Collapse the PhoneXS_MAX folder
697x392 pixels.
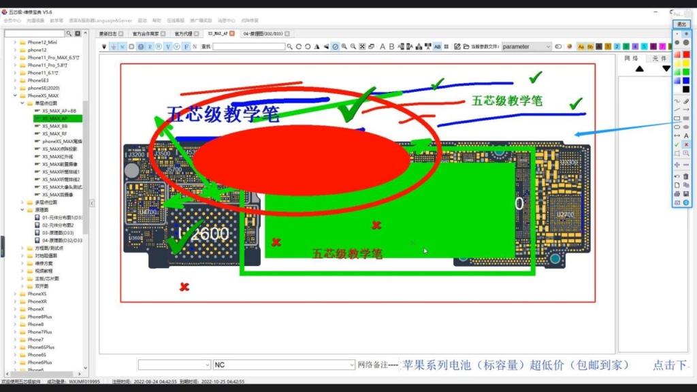point(15,95)
